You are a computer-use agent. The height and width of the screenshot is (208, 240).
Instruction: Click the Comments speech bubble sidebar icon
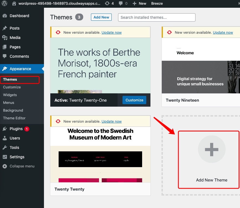click(5, 56)
